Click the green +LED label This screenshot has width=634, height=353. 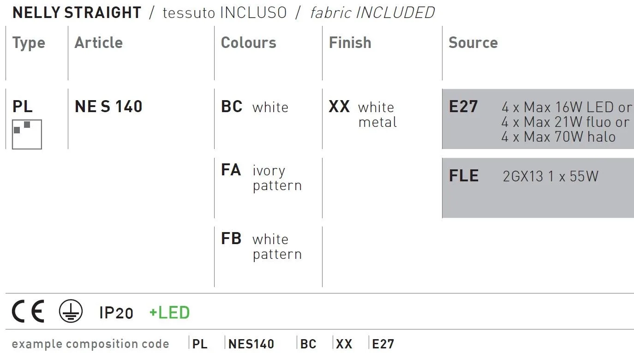coord(169,313)
